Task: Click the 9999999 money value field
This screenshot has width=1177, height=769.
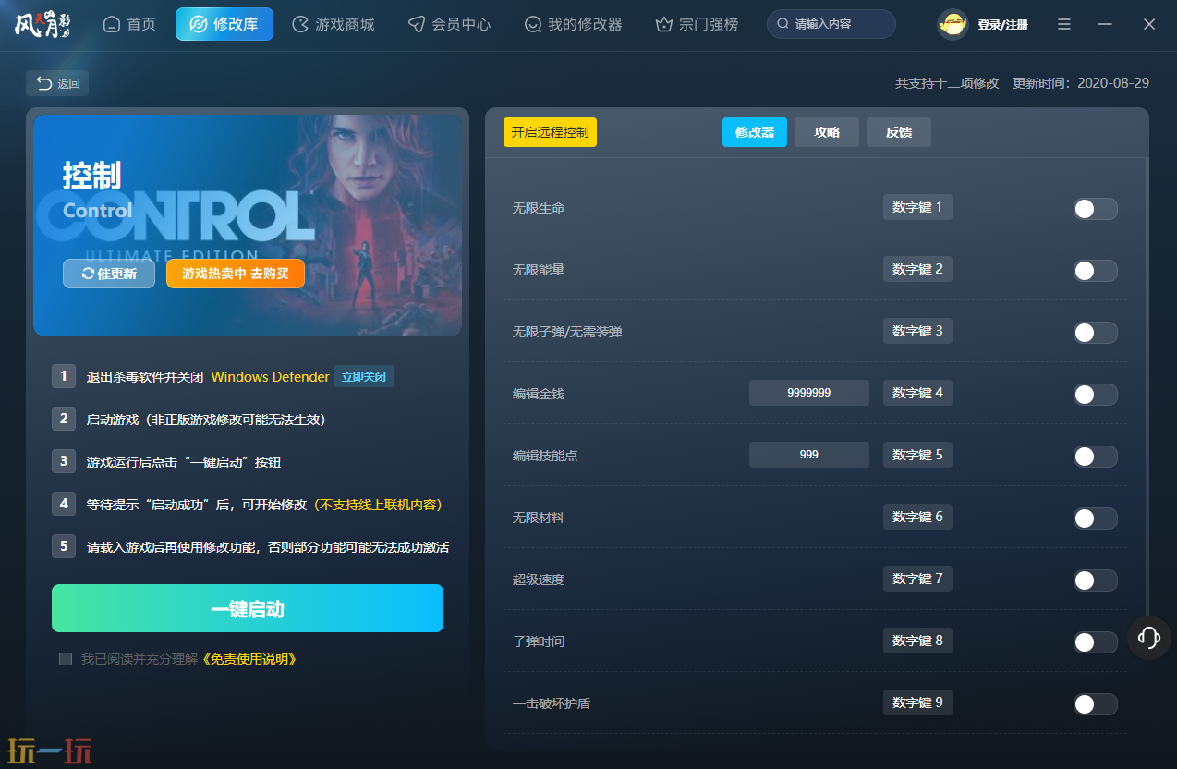Action: coord(809,393)
